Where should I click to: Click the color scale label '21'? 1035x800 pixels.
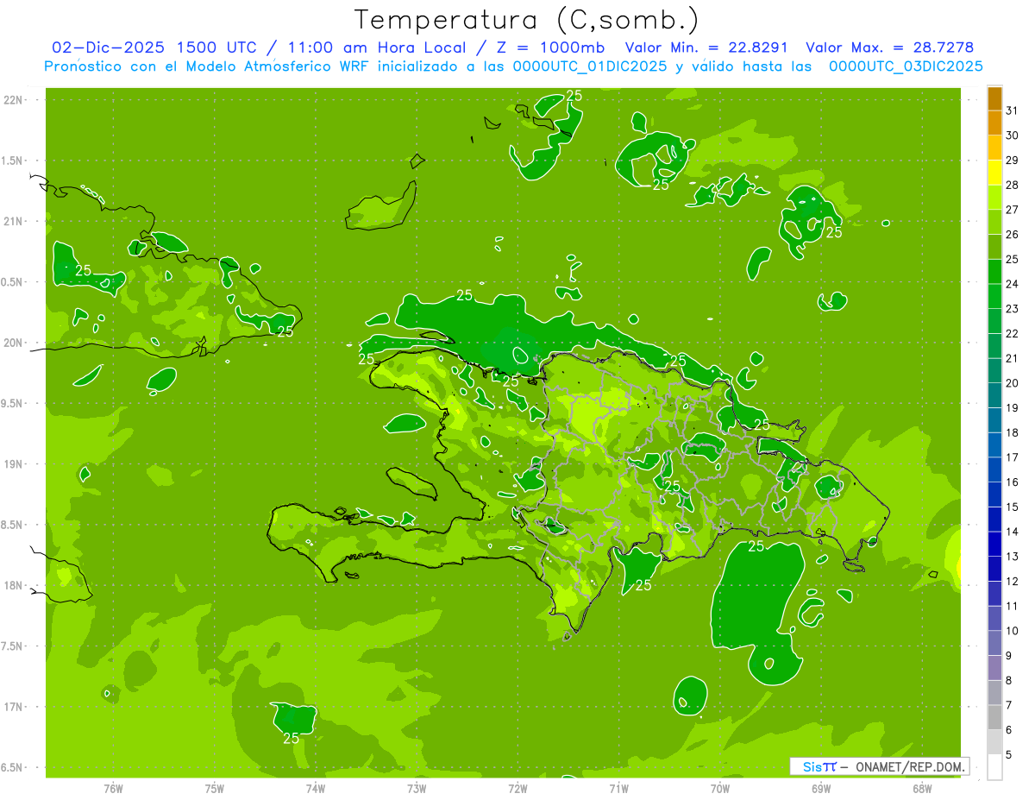point(1013,358)
